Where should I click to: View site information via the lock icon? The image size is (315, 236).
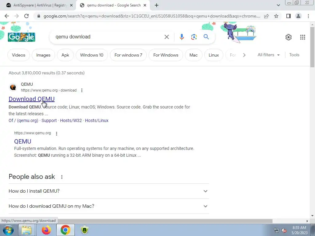(39, 16)
